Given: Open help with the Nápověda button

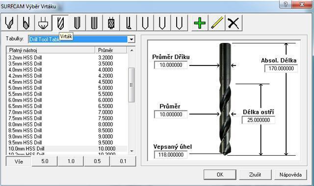Looking at the screenshot, I should [290, 175].
